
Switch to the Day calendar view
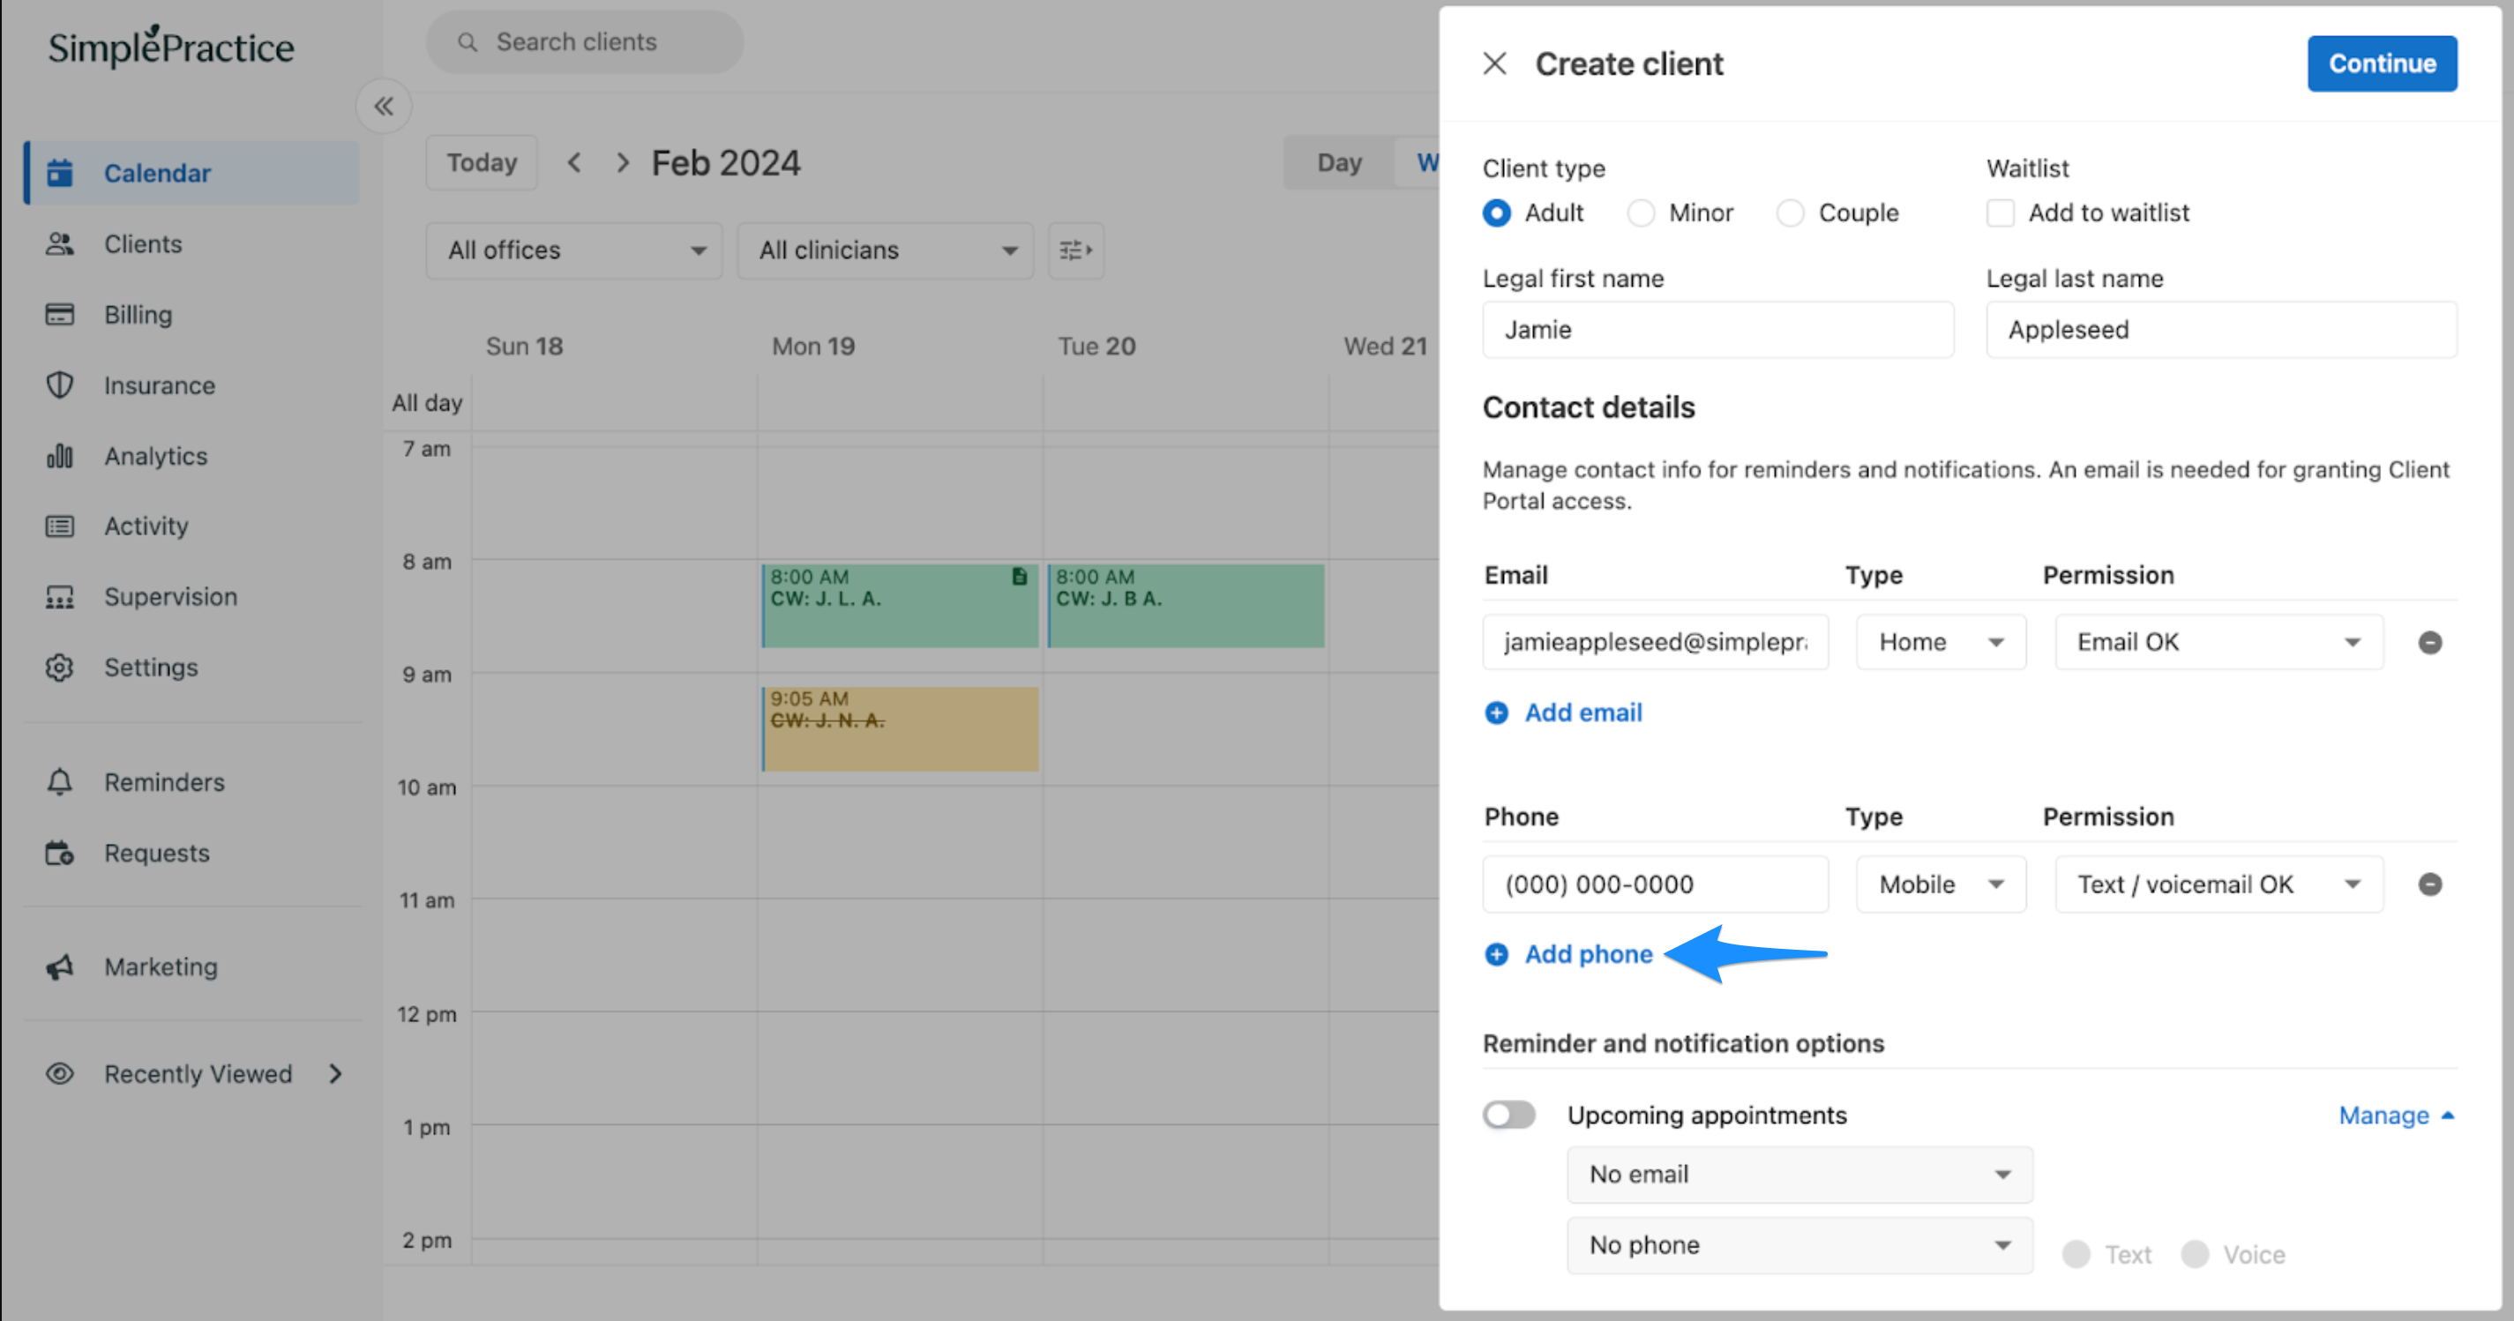pyautogui.click(x=1339, y=162)
